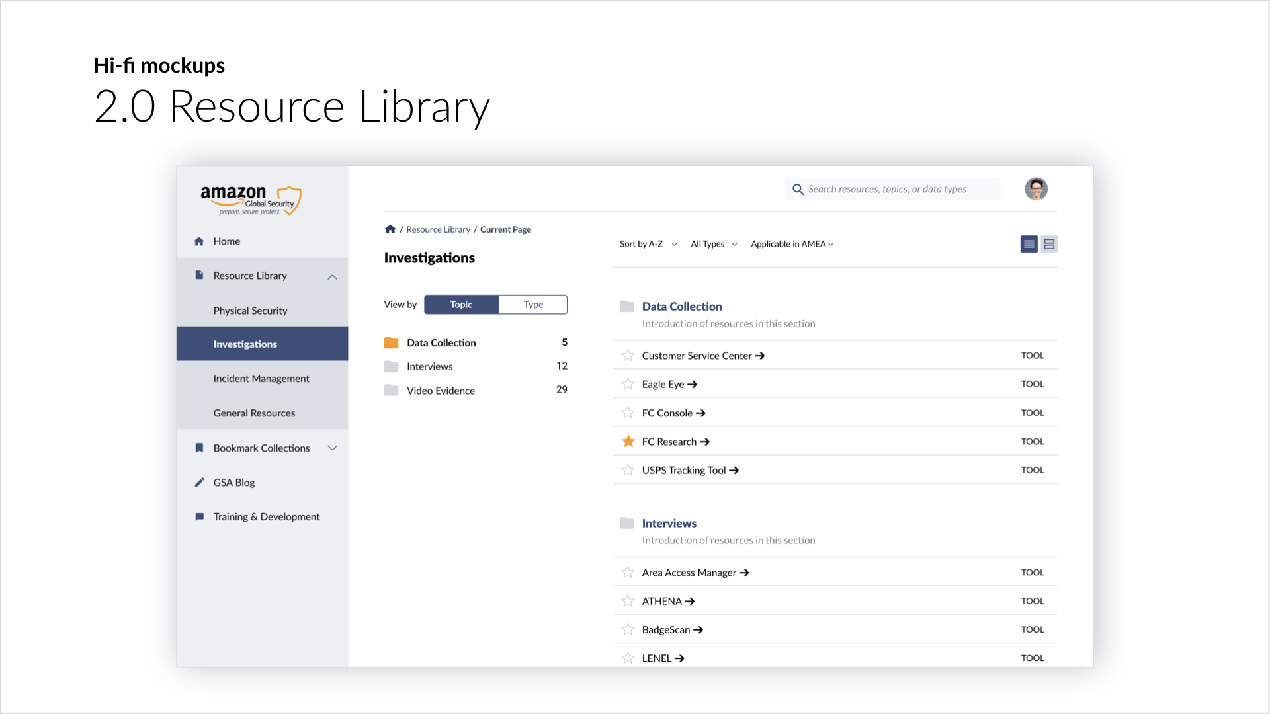The width and height of the screenshot is (1270, 714).
Task: Open General Resources in sidebar
Action: pyautogui.click(x=262, y=413)
